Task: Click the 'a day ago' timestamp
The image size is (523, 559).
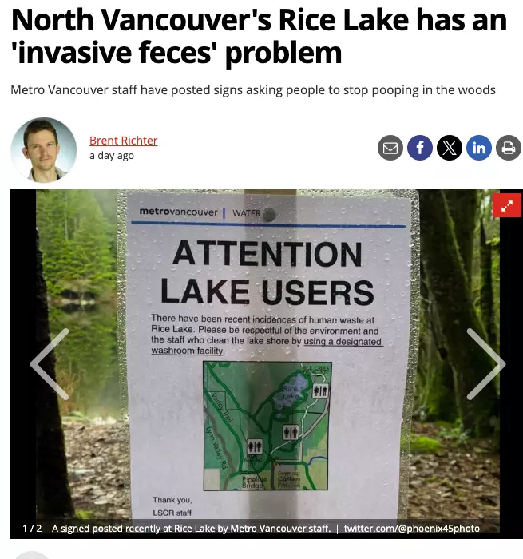Action: click(112, 156)
